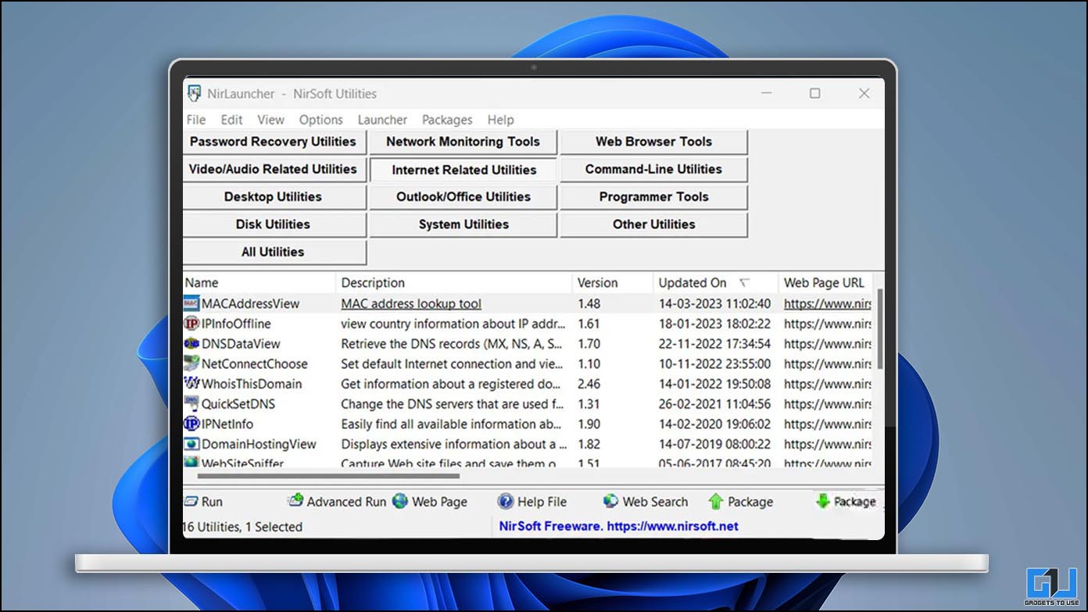Viewport: 1088px width, 612px height.
Task: Sort list by Description column header
Action: [454, 283]
